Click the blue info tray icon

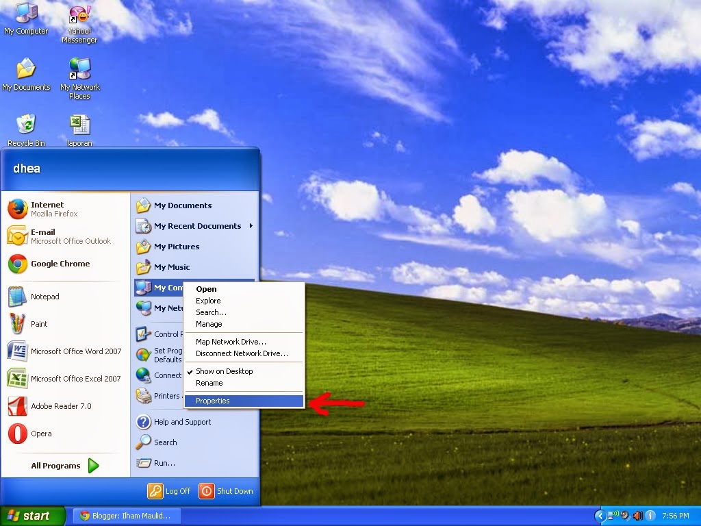point(650,516)
